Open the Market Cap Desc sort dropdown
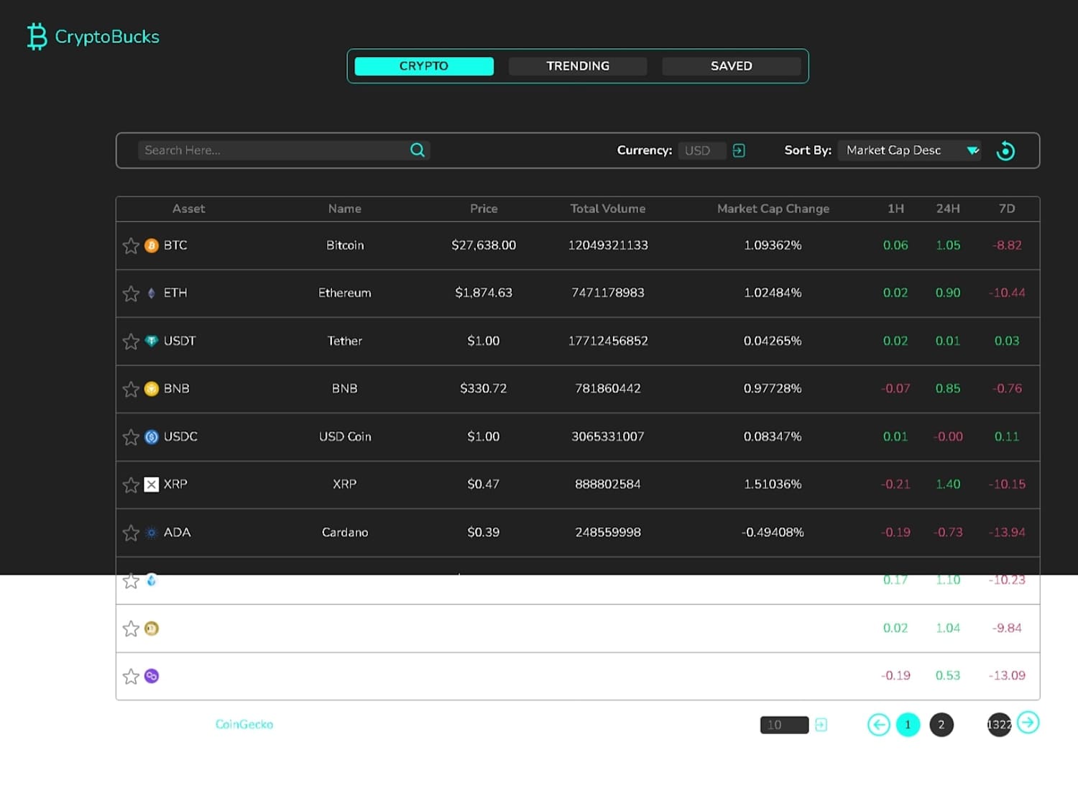Image resolution: width=1078 pixels, height=809 pixels. coord(910,150)
